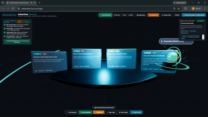The image size is (208, 117).
Task: Click the Heuristic Mastered banner
Action: click(17, 42)
